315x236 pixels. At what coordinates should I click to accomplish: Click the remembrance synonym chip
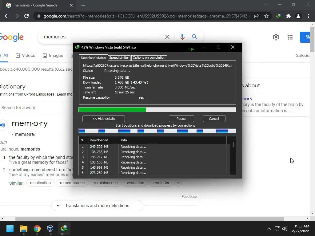click(x=72, y=183)
